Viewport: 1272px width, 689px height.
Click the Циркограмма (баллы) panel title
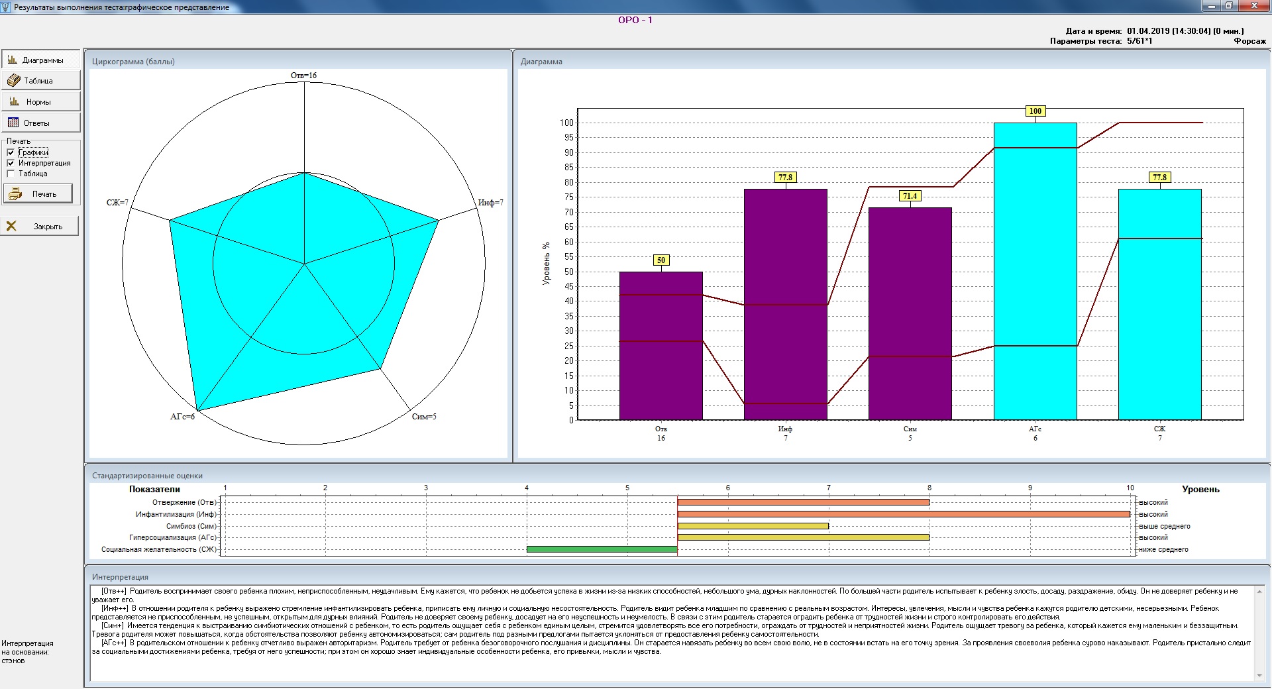pos(133,62)
